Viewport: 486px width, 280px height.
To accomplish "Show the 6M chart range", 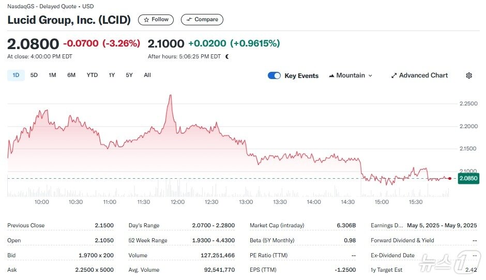I will [71, 75].
